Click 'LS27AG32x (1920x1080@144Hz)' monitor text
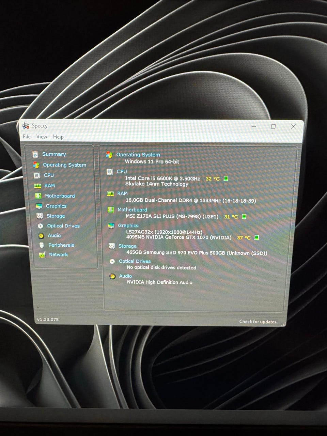The height and width of the screenshot is (436, 327). click(x=164, y=232)
